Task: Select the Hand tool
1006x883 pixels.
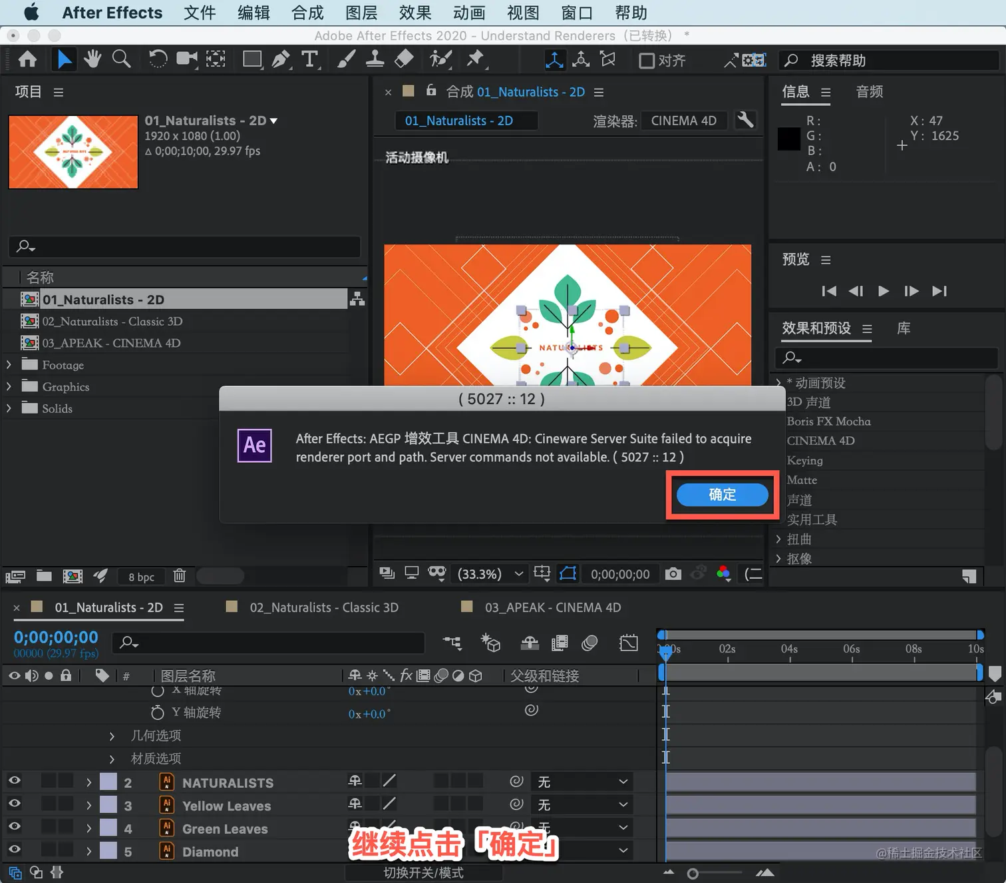Action: (x=92, y=60)
